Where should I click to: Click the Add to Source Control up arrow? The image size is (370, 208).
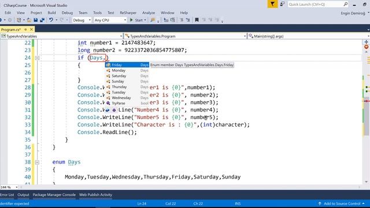click(320, 203)
